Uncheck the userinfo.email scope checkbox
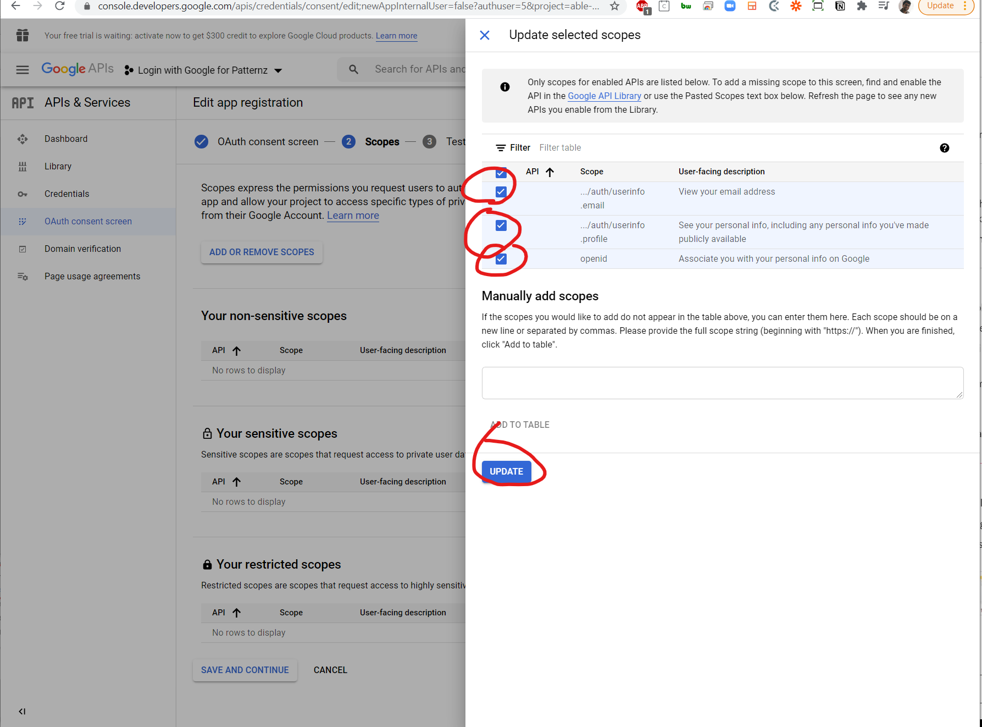This screenshot has height=727, width=982. 501,192
